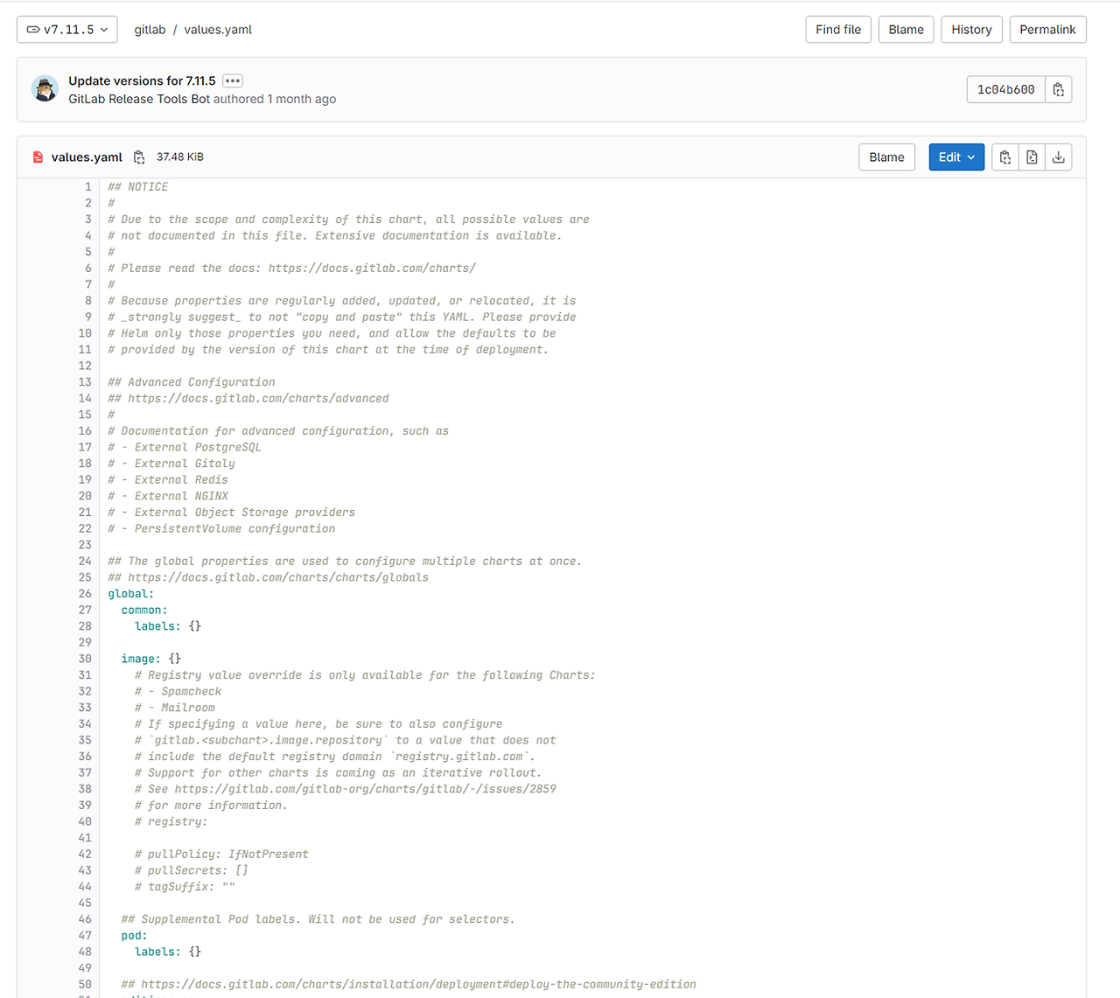Click the '# - Mailroom' comment

point(175,708)
